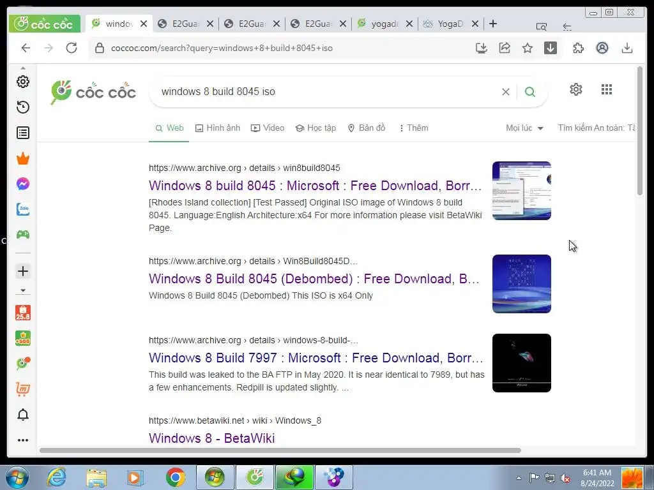Screen dimensions: 654x490
Task: Launch Internet Explorer from taskbar
Action: [56, 477]
